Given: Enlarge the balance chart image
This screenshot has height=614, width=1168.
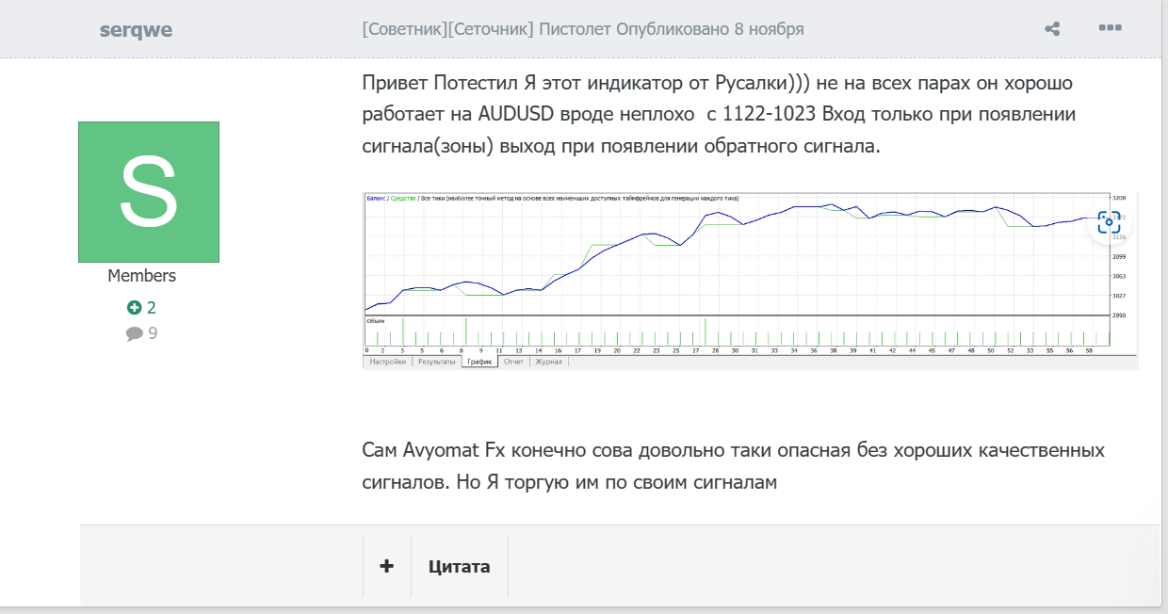Looking at the screenshot, I should pyautogui.click(x=750, y=281).
